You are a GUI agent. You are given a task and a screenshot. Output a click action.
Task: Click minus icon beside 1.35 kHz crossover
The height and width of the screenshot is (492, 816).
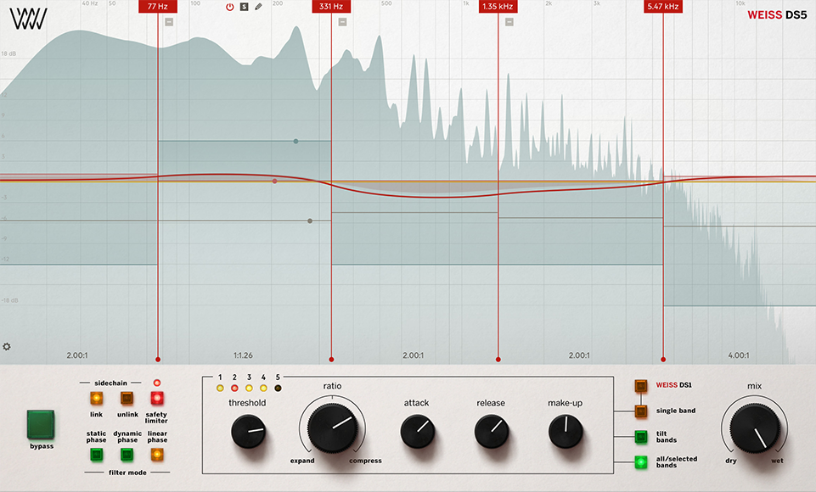point(509,22)
